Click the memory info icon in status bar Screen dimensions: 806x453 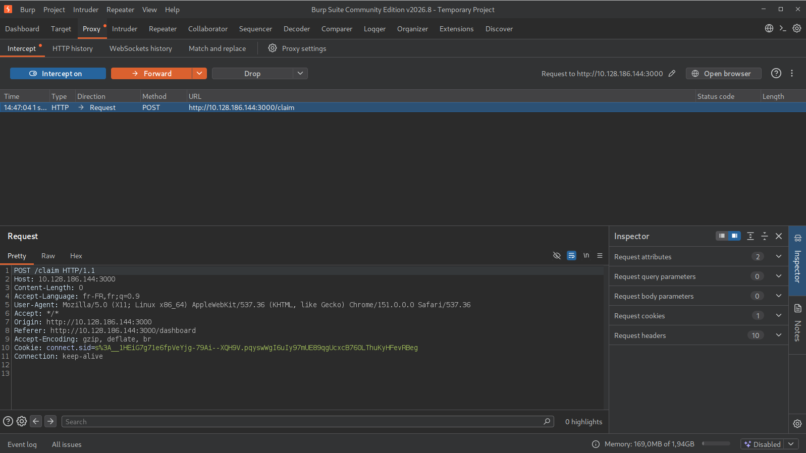(x=596, y=444)
